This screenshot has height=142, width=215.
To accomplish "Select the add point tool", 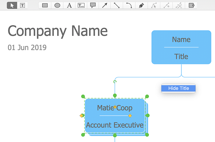I will (166, 6).
